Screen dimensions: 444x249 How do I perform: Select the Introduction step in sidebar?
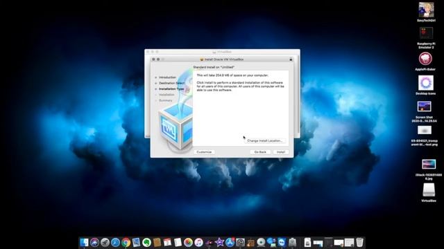[x=167, y=77]
